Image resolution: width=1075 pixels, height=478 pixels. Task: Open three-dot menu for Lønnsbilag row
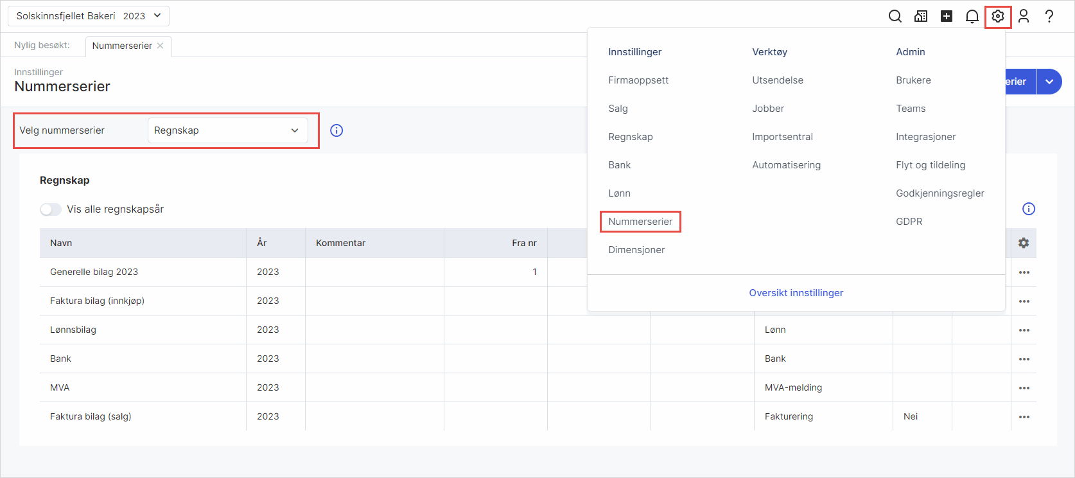click(1024, 330)
